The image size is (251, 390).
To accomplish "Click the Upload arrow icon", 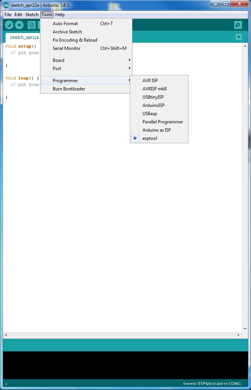I will pos(19,25).
